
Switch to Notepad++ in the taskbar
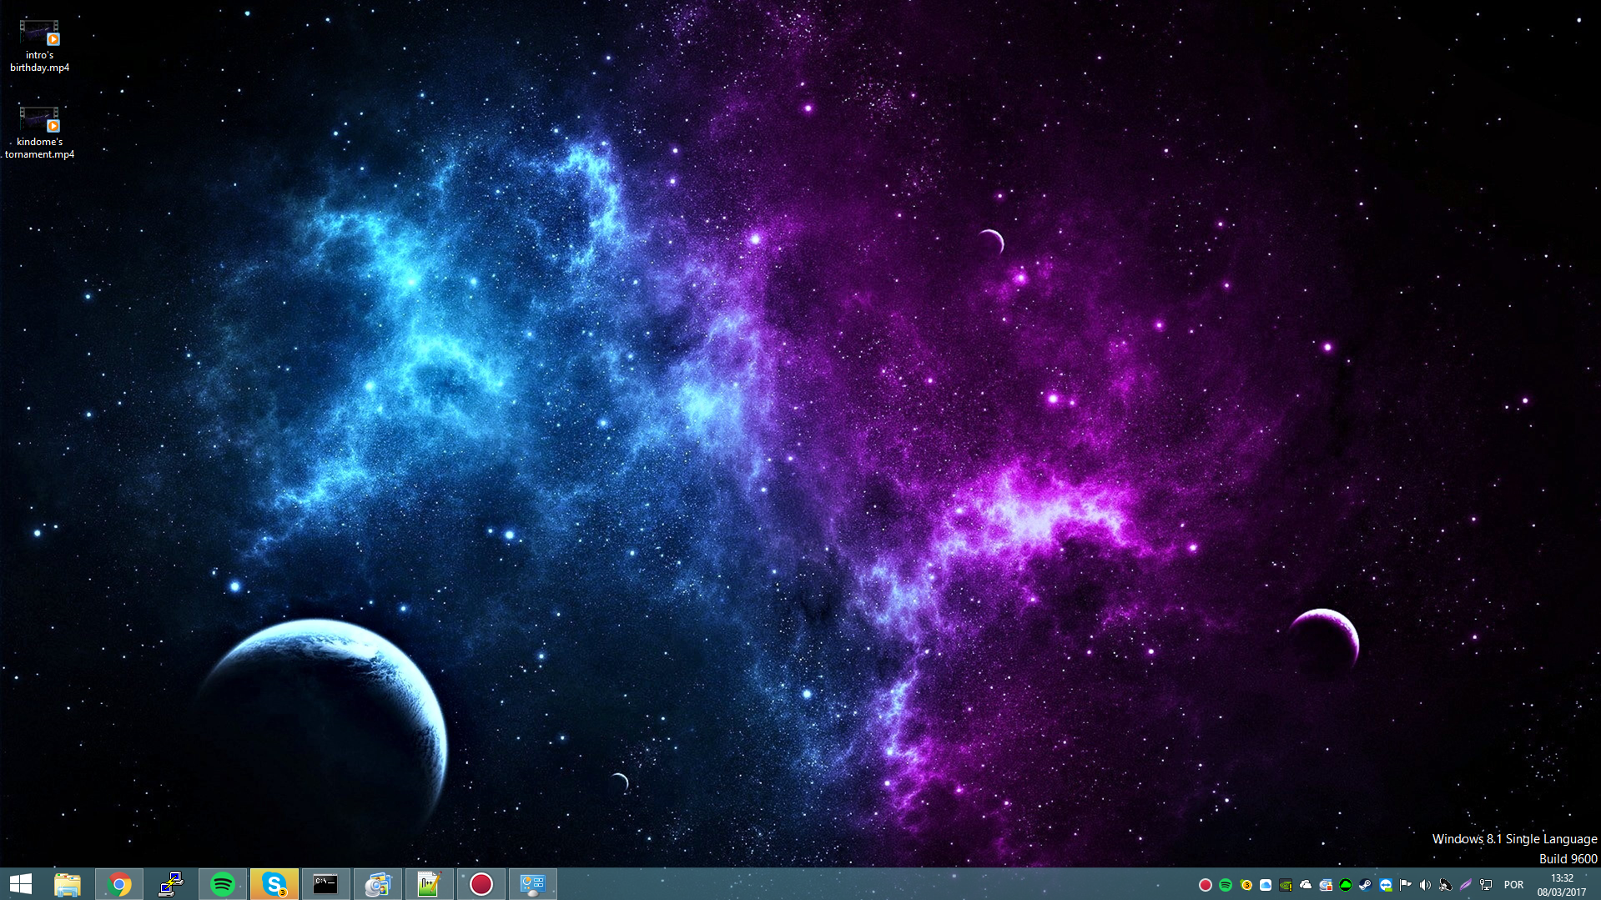coord(429,884)
